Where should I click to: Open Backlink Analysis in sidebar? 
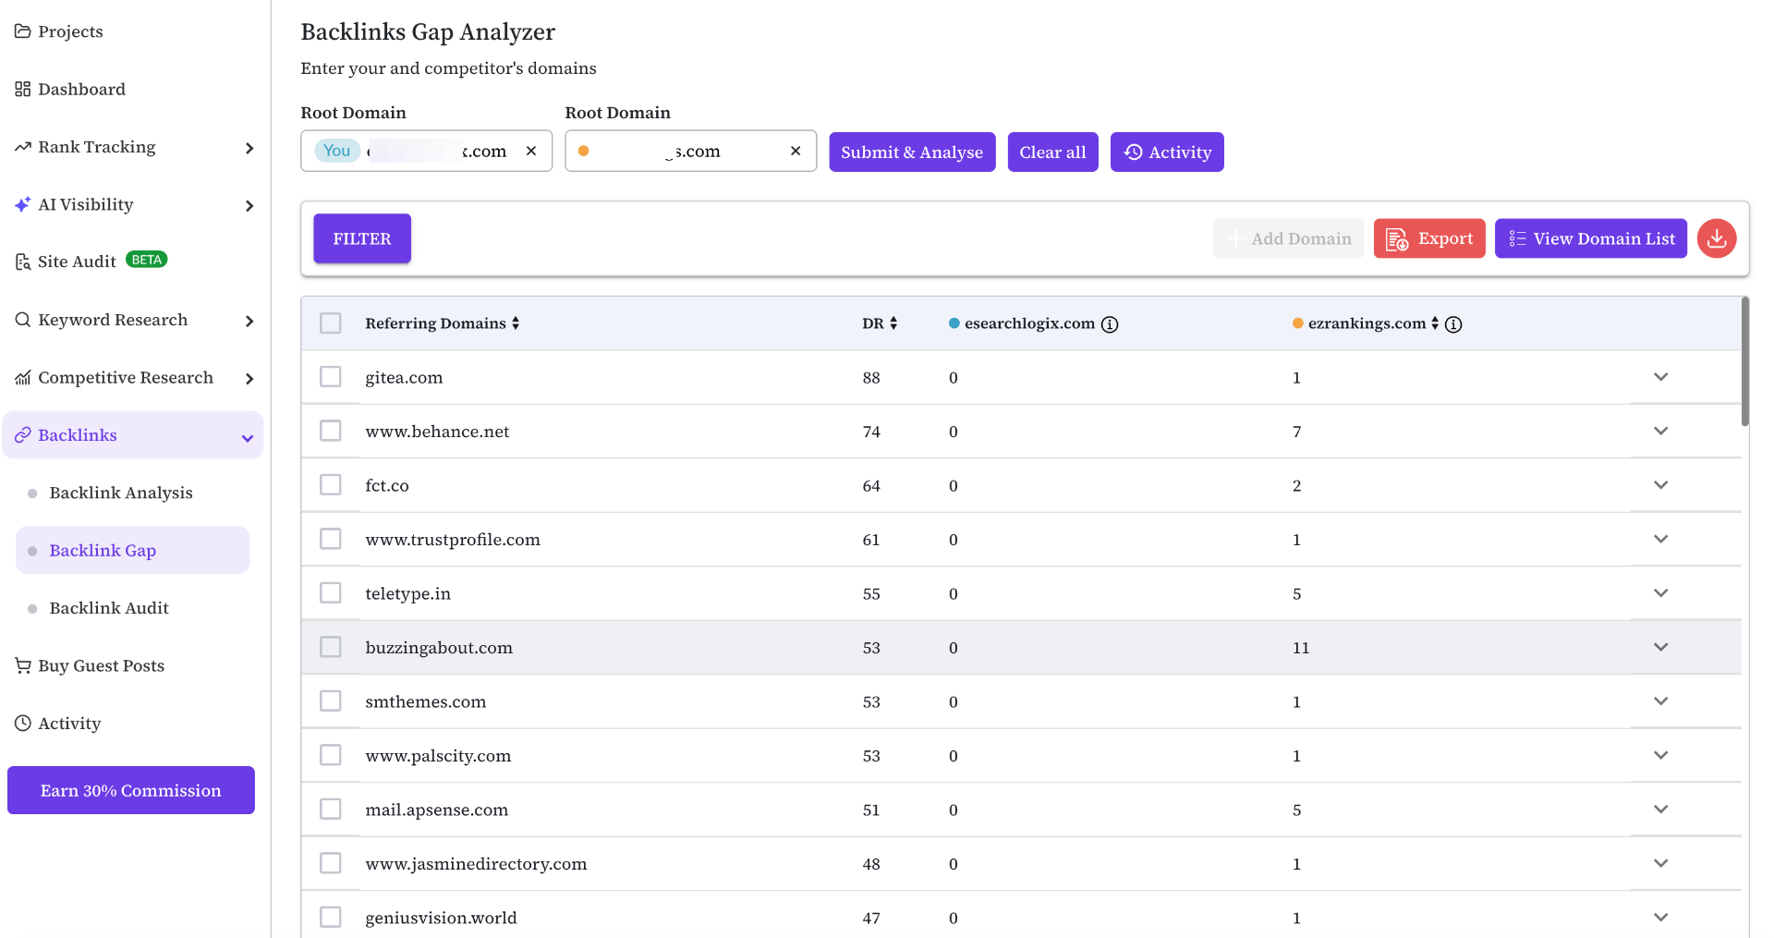(x=121, y=493)
